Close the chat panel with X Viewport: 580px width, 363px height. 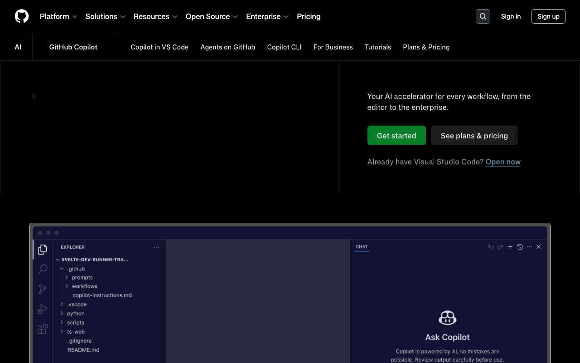point(539,247)
